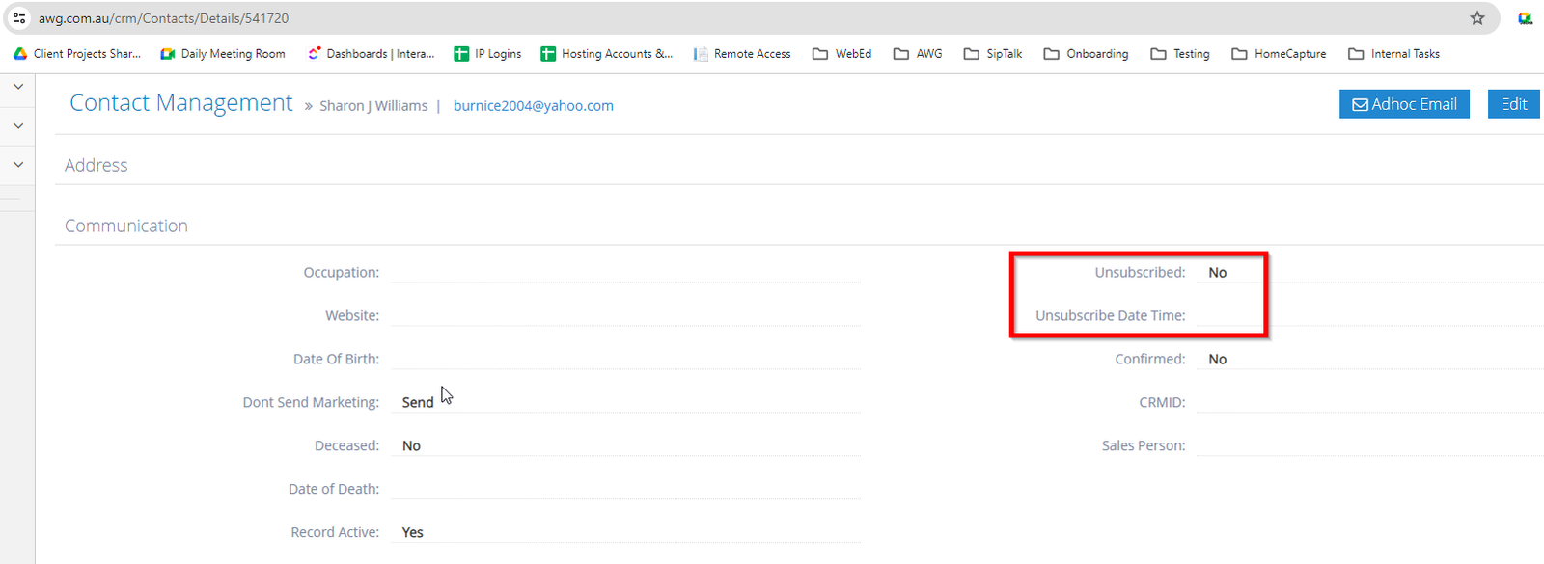Click the CRMID field
Image resolution: width=1544 pixels, height=564 pixels.
[x=1370, y=402]
